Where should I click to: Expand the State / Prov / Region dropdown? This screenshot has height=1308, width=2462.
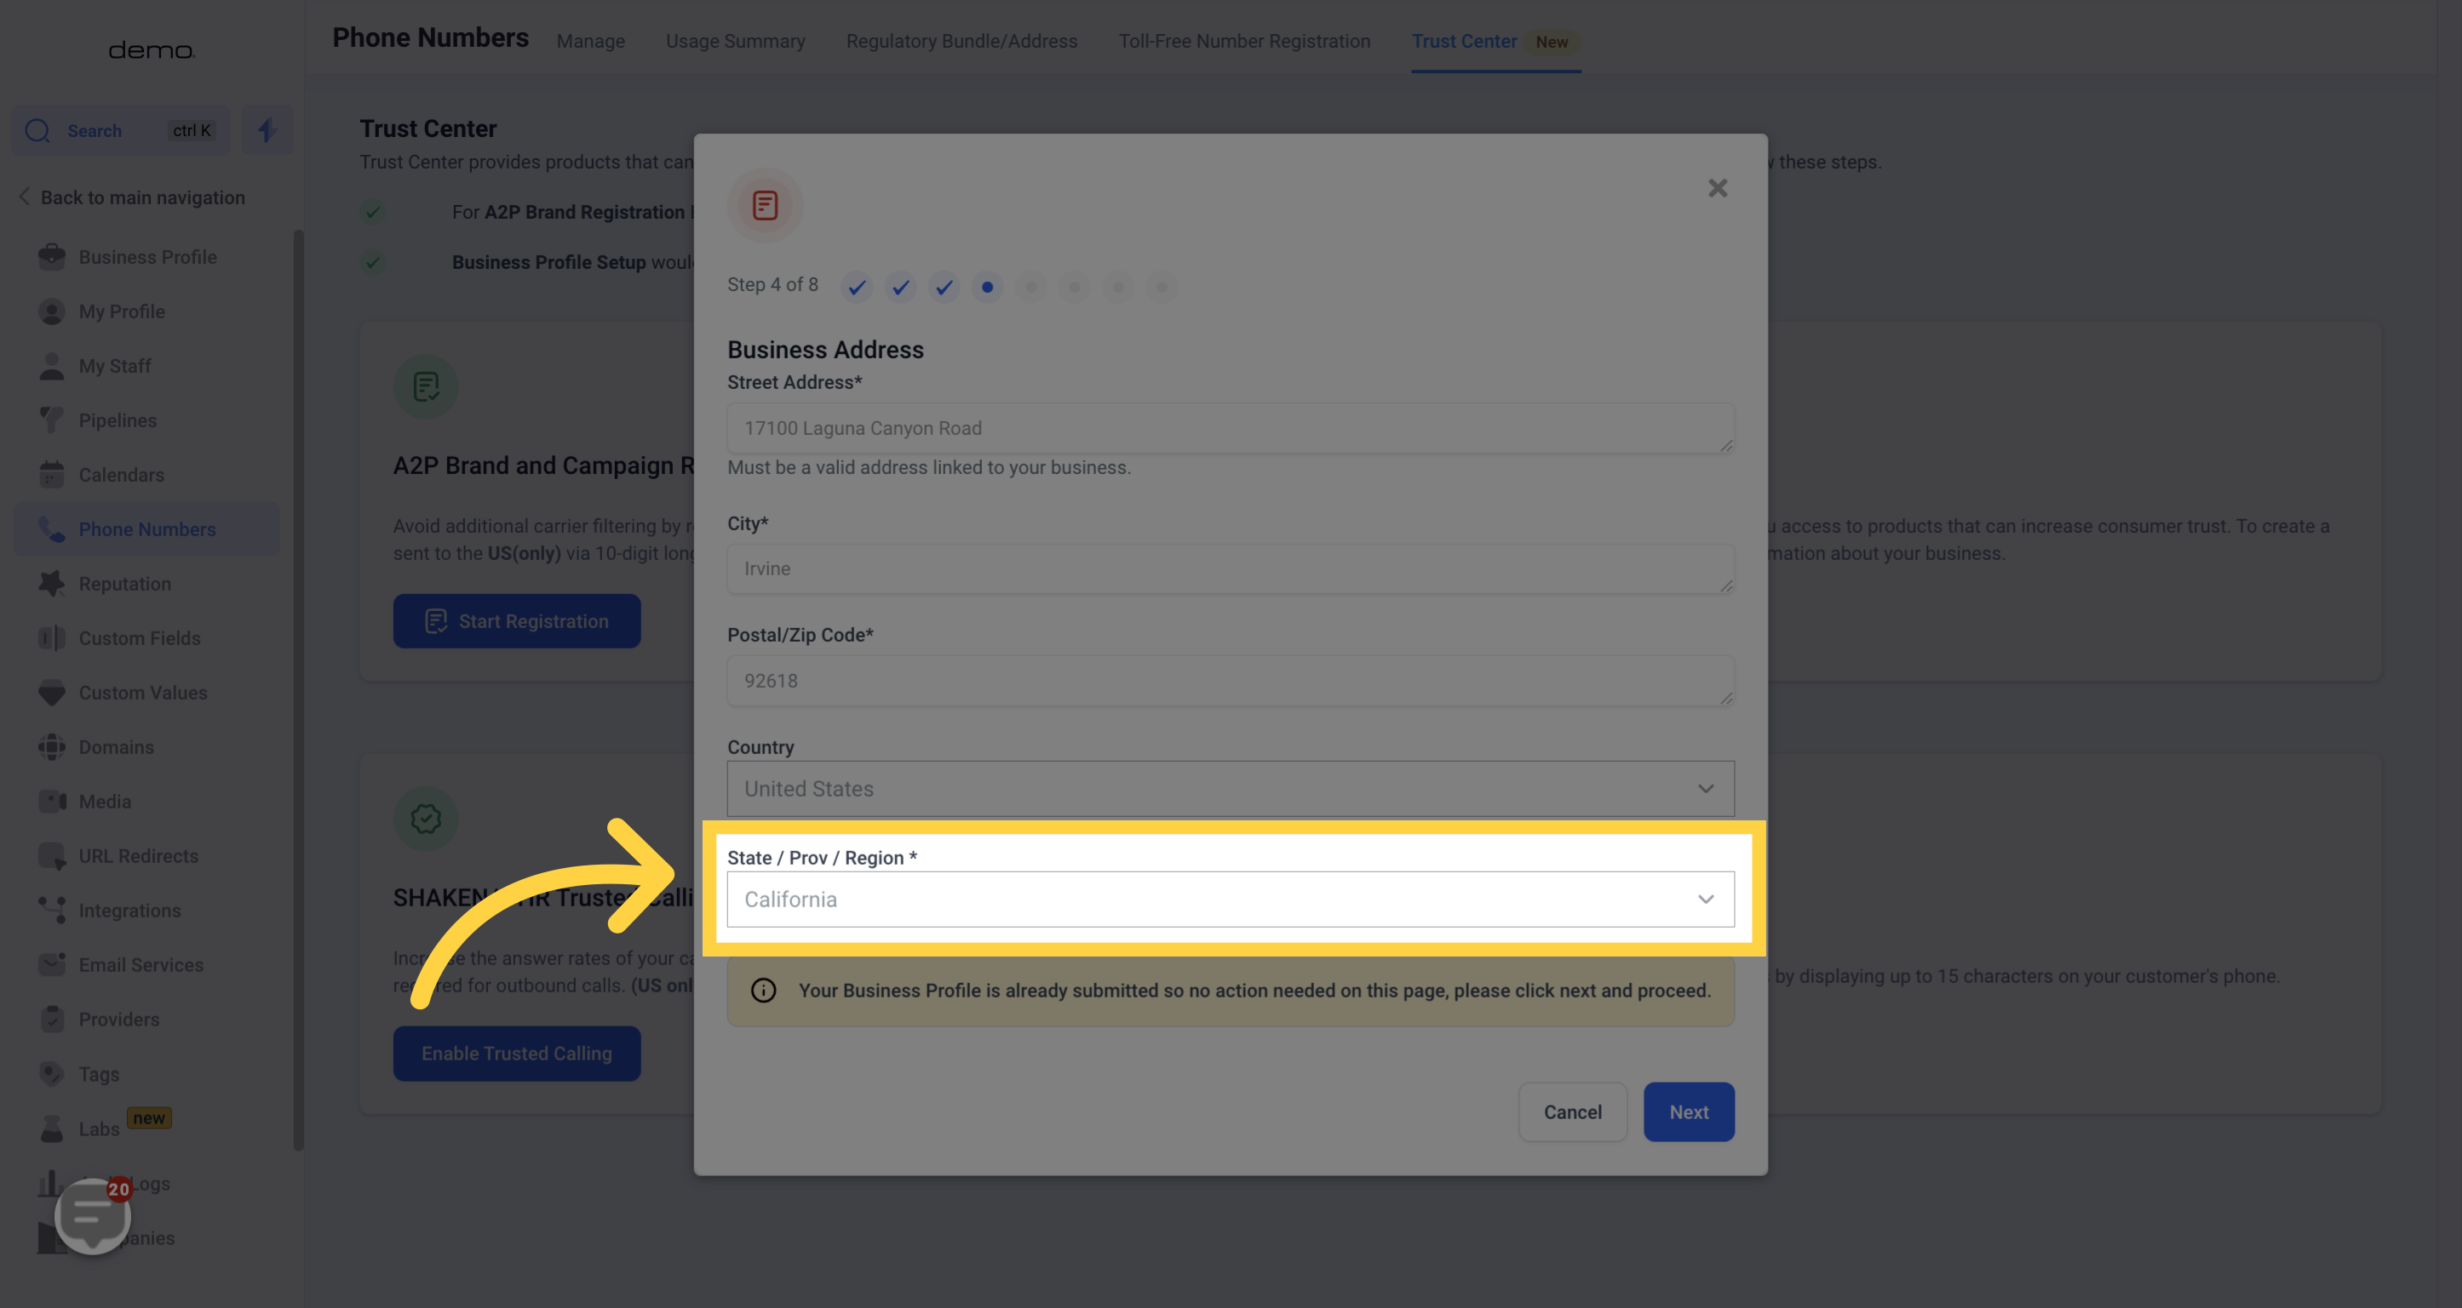1705,898
